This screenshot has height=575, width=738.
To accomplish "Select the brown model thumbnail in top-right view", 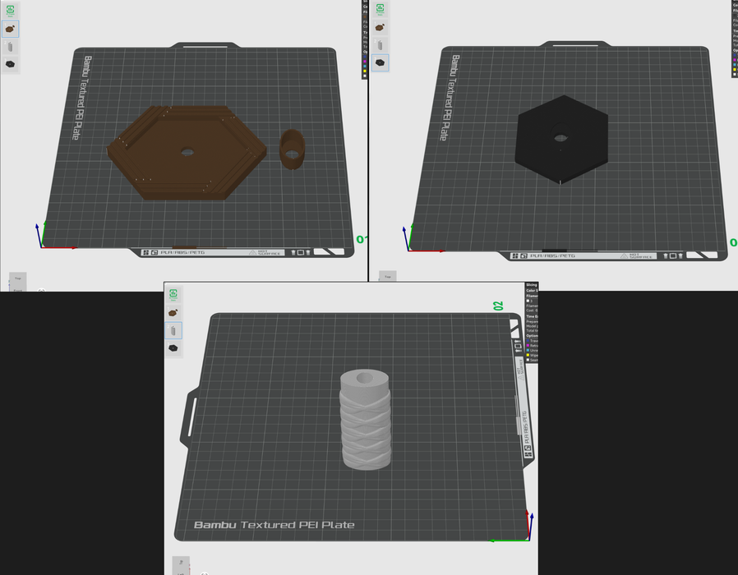I will click(x=380, y=27).
